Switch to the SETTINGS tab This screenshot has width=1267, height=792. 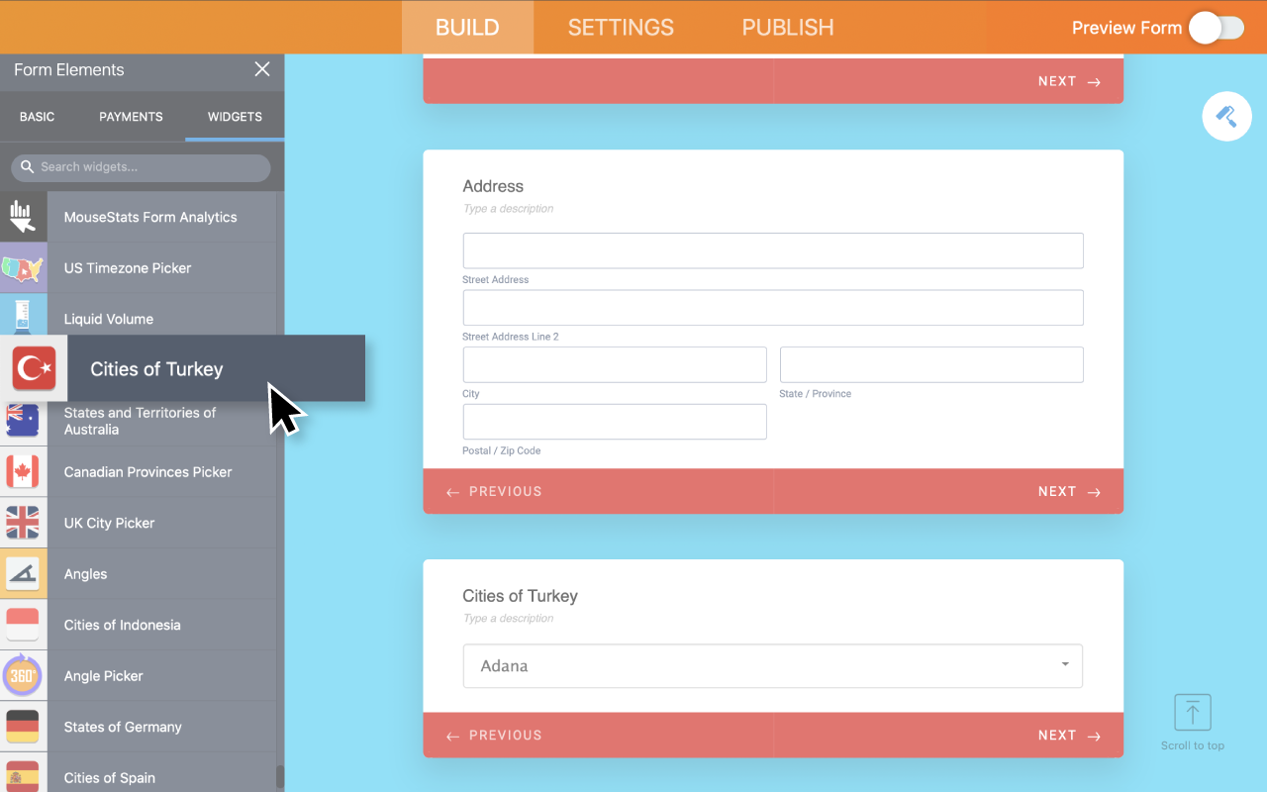tap(621, 28)
